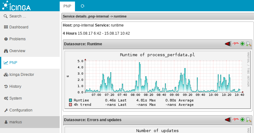The width and height of the screenshot is (254, 133).
Task: Open Overview menu entry
Action: (x=30, y=51)
